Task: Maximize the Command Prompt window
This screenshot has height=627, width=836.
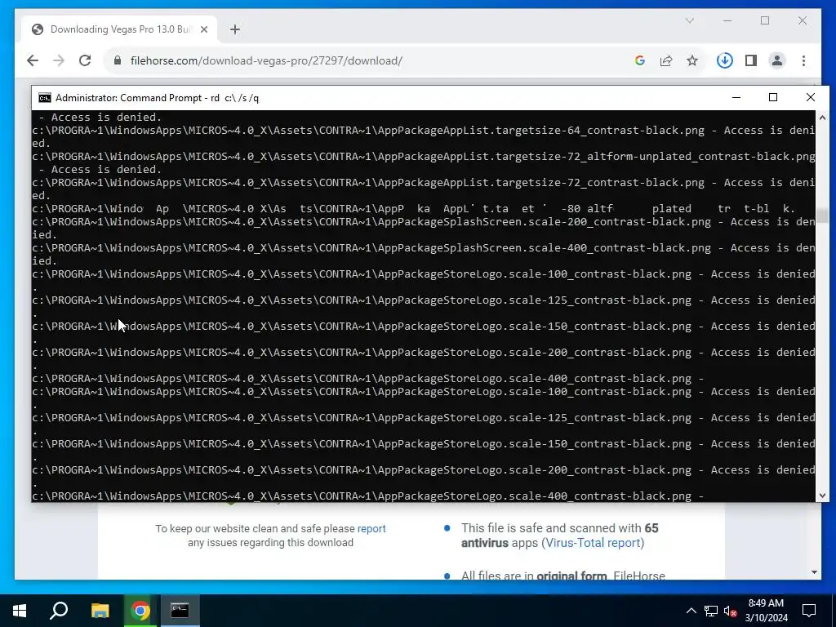Action: [x=773, y=98]
